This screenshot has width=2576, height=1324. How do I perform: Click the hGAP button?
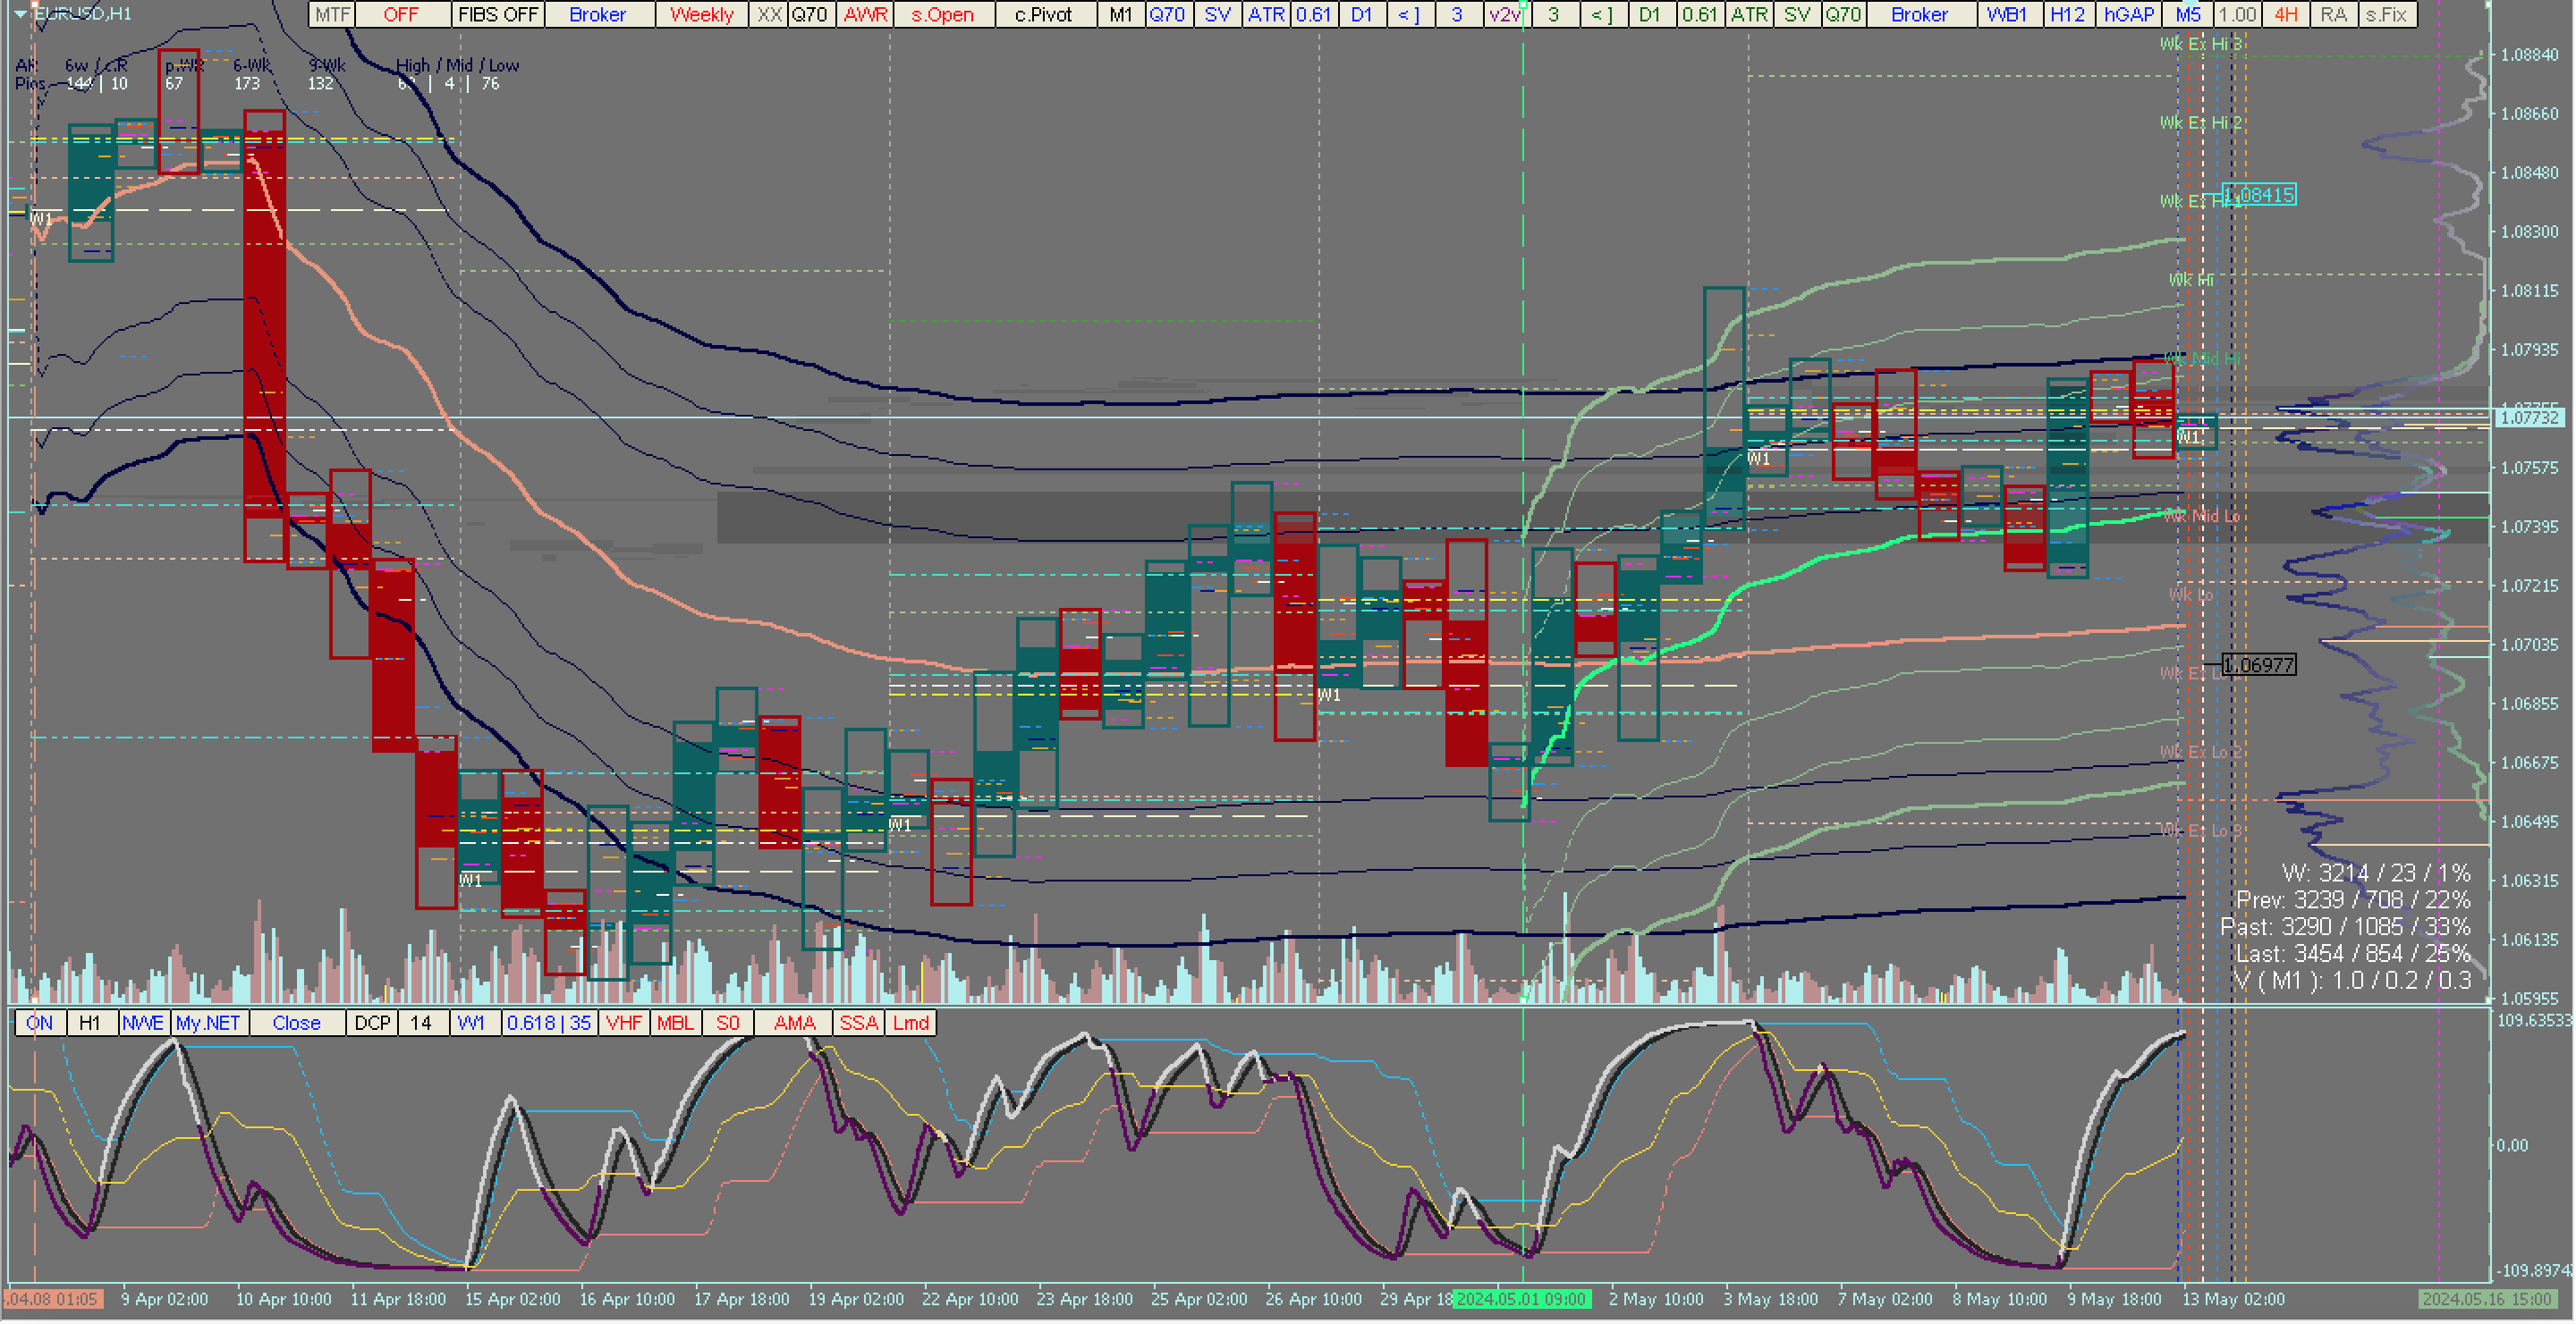tap(2128, 14)
